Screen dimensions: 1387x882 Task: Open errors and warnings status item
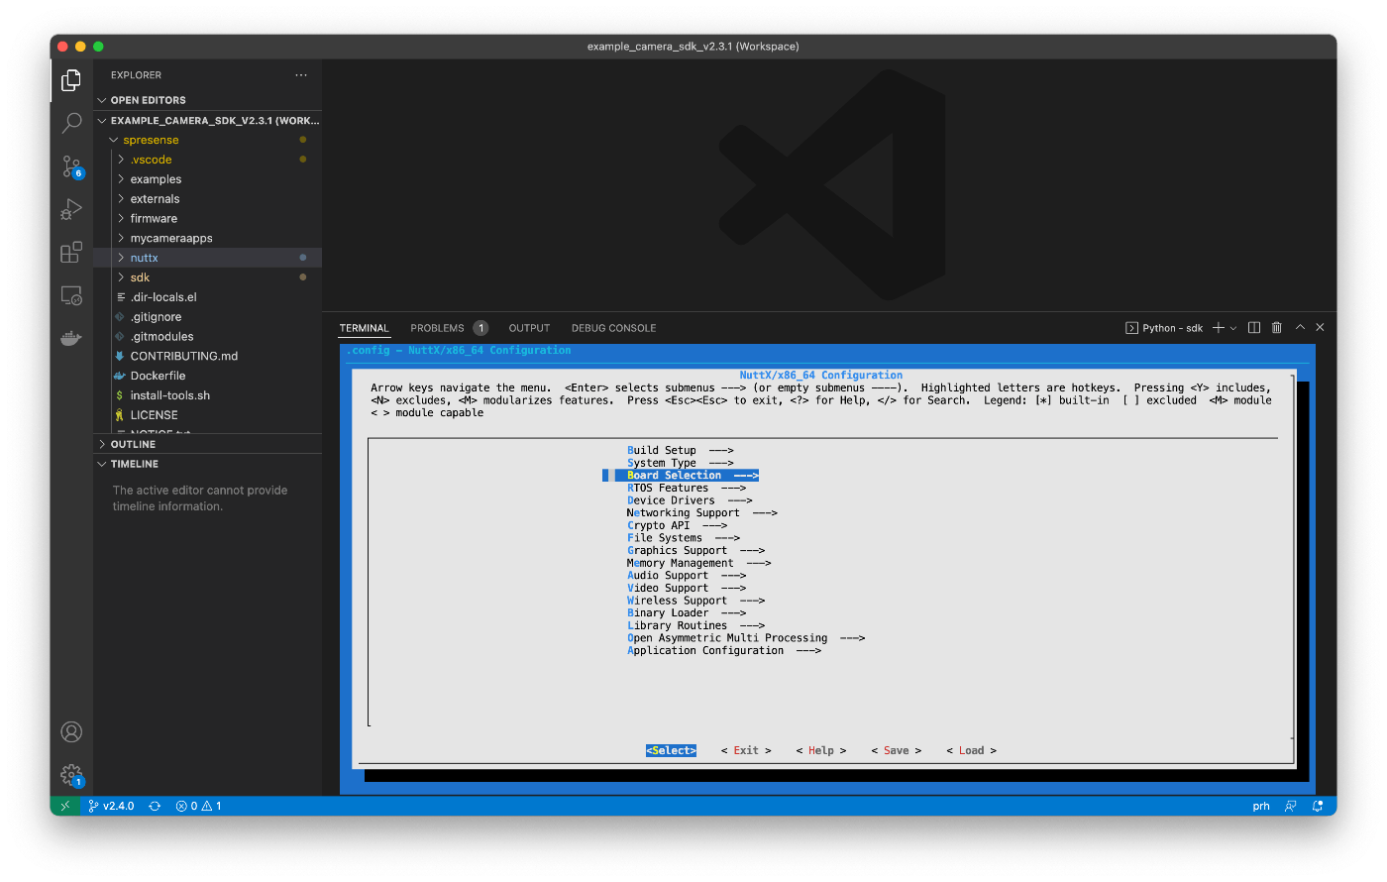pyautogui.click(x=198, y=806)
